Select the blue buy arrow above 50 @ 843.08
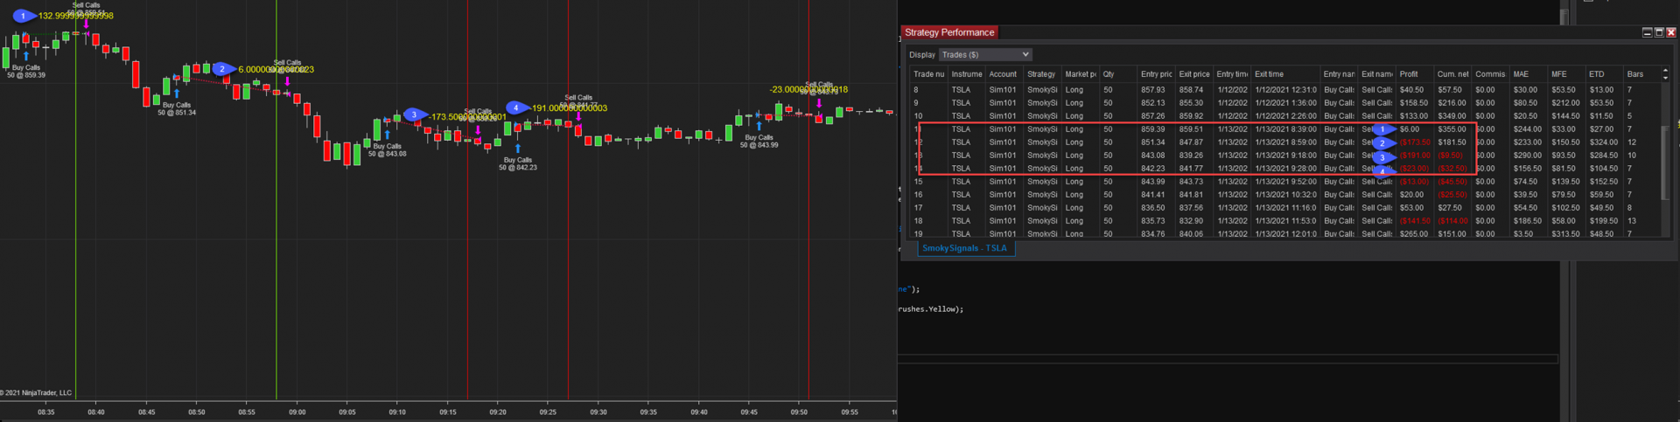Viewport: 1680px width, 422px height. pyautogui.click(x=387, y=135)
